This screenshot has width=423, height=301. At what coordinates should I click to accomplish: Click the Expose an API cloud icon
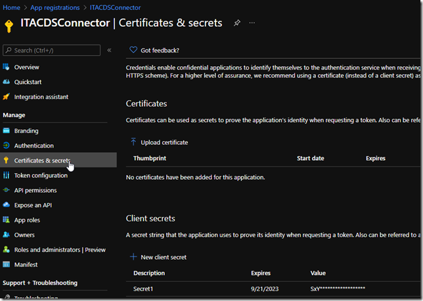(x=6, y=205)
